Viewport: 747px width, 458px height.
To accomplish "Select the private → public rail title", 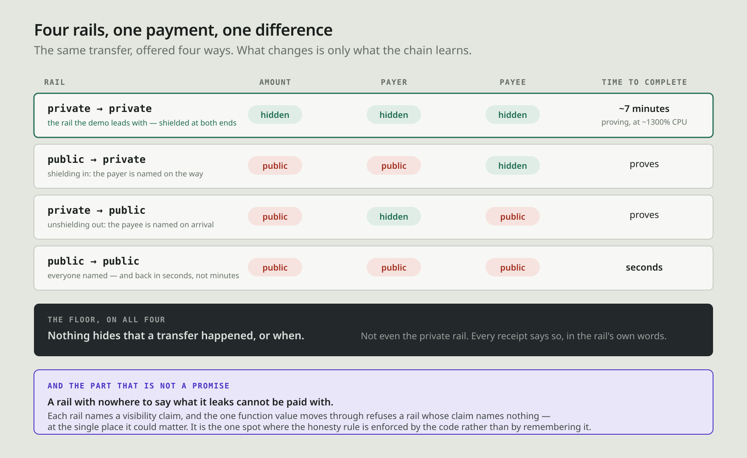I will click(x=96, y=210).
